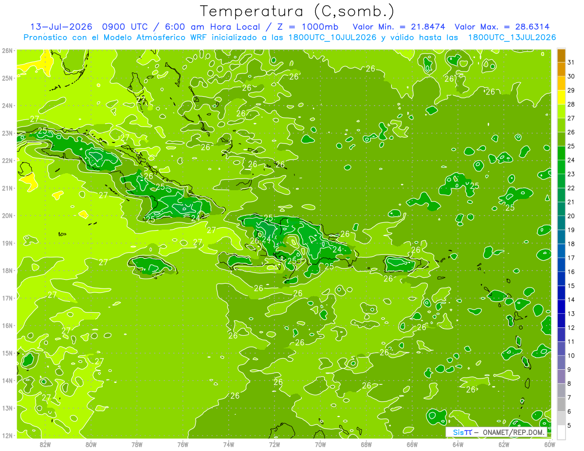Click the legend color band between 16 and 17

tap(561, 265)
